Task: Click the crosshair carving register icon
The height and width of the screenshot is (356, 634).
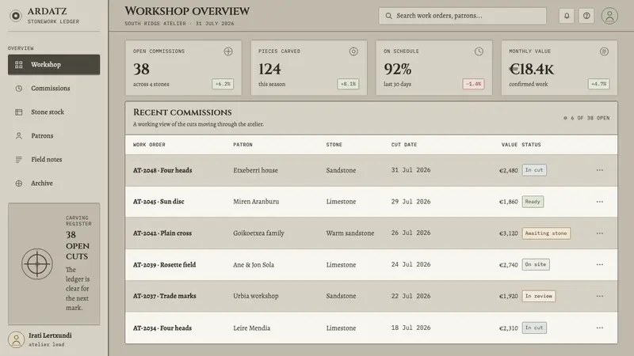Action: click(37, 264)
